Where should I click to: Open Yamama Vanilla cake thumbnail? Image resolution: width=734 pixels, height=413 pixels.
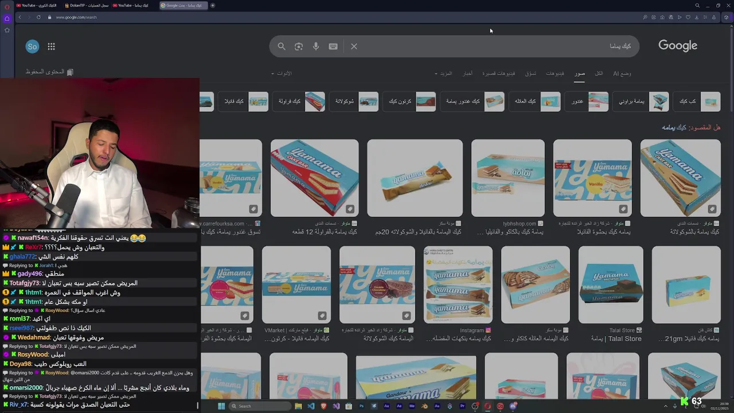click(x=592, y=178)
